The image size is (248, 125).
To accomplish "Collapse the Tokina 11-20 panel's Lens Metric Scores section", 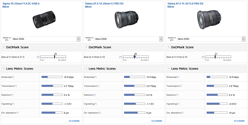I will 169,69.
